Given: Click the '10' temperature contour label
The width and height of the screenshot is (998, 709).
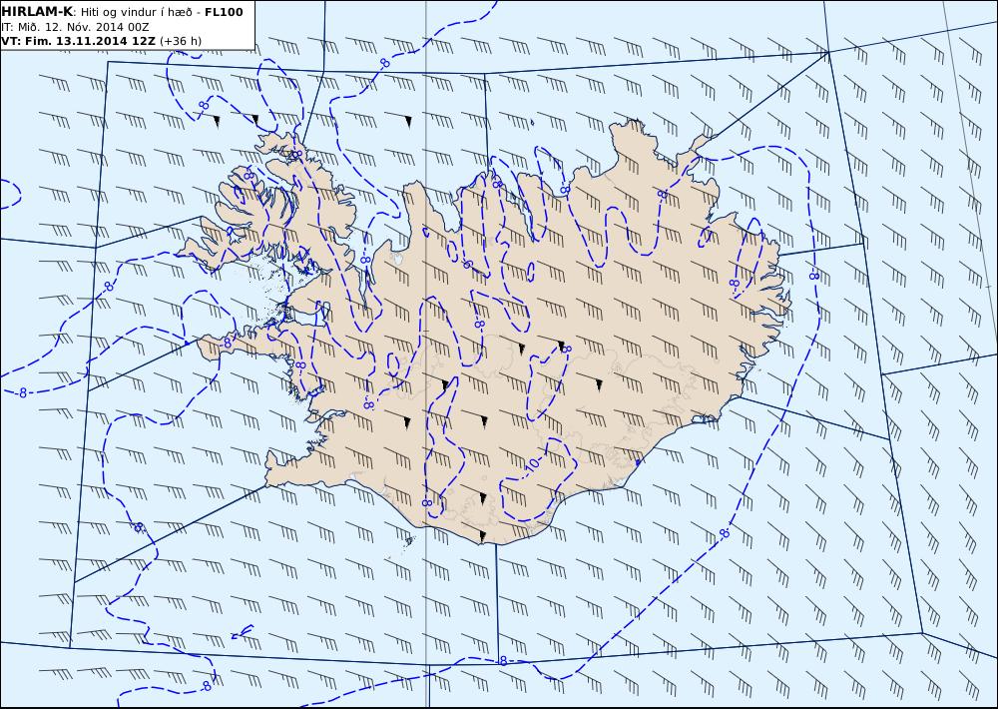Looking at the screenshot, I should [x=533, y=463].
